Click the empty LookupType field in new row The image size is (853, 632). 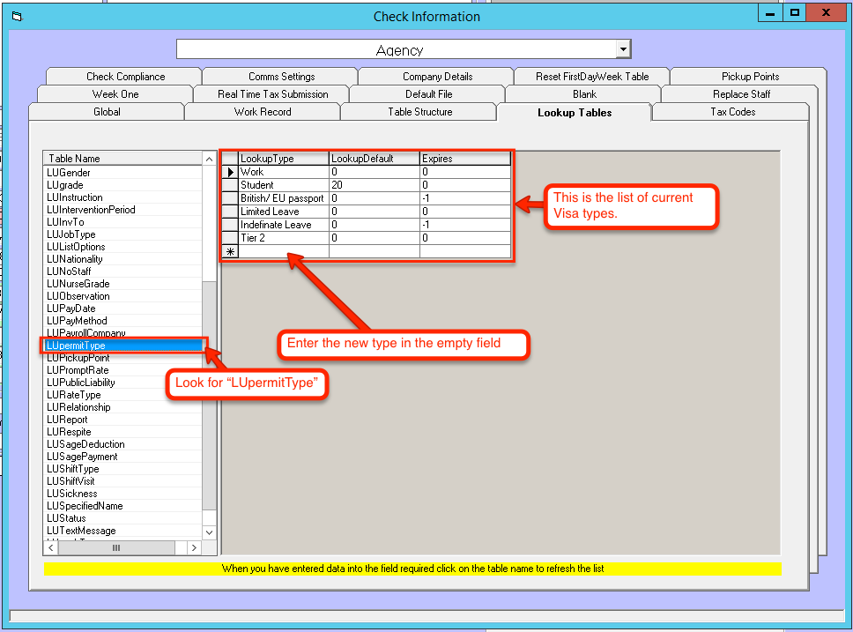pyautogui.click(x=283, y=251)
